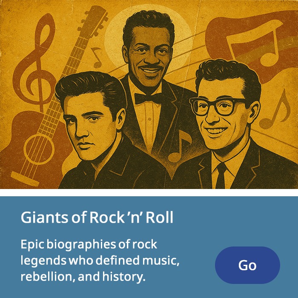This screenshot has height=298, width=298.
Task: Select the guitar headstock with tuning pegs
Action: click(x=93, y=21)
